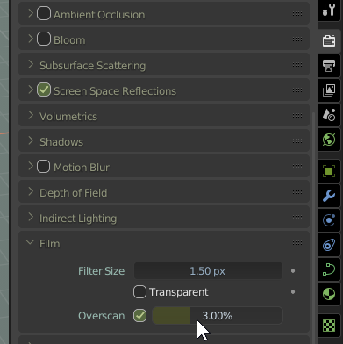This screenshot has width=343, height=344.
Task: Open the Scene properties tab
Action: (329, 115)
